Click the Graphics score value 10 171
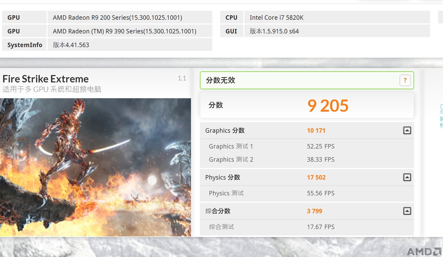This screenshot has height=257, width=443. [x=316, y=131]
